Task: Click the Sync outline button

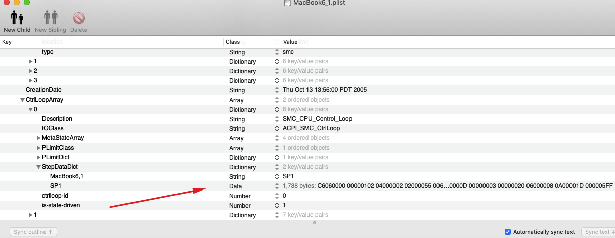Action: [x=33, y=232]
